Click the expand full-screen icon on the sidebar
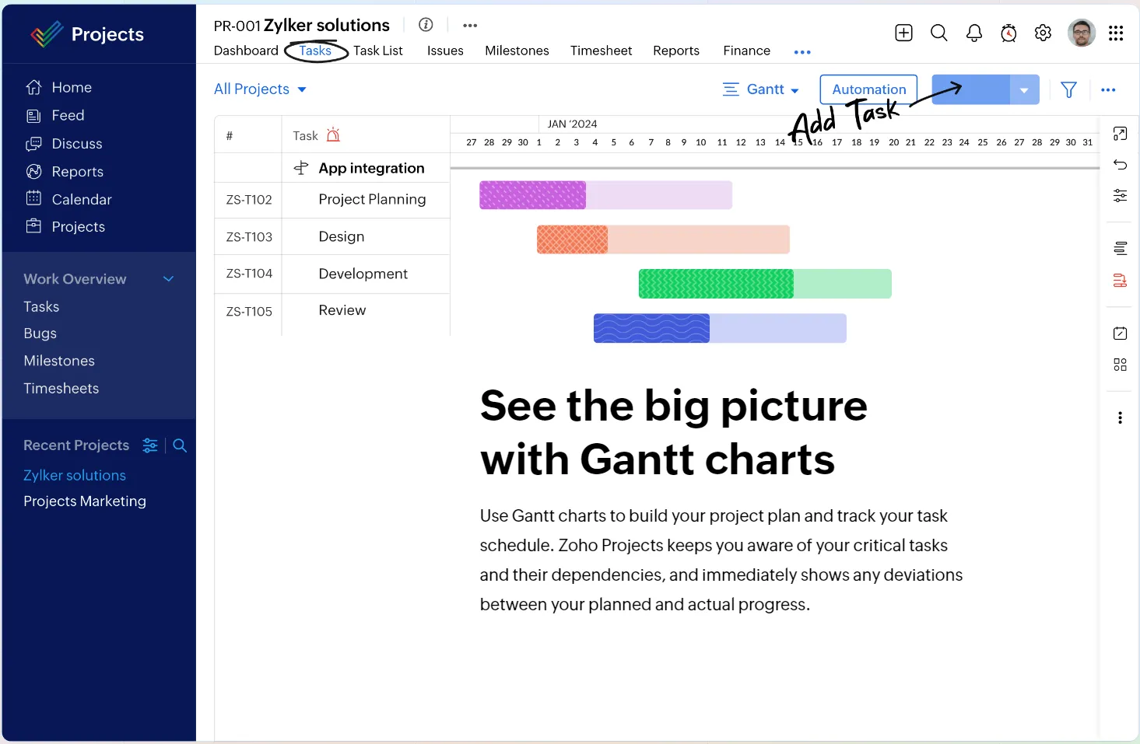Image resolution: width=1140 pixels, height=744 pixels. click(1120, 134)
